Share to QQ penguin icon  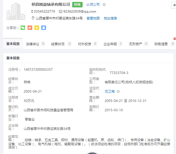tap(44, 28)
